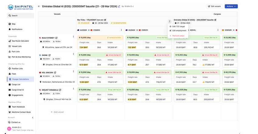
Task: Open DIONE vessel external link icon
Action: coord(50,55)
